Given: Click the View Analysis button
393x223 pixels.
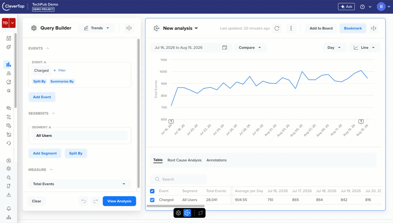Looking at the screenshot, I should coord(119,201).
